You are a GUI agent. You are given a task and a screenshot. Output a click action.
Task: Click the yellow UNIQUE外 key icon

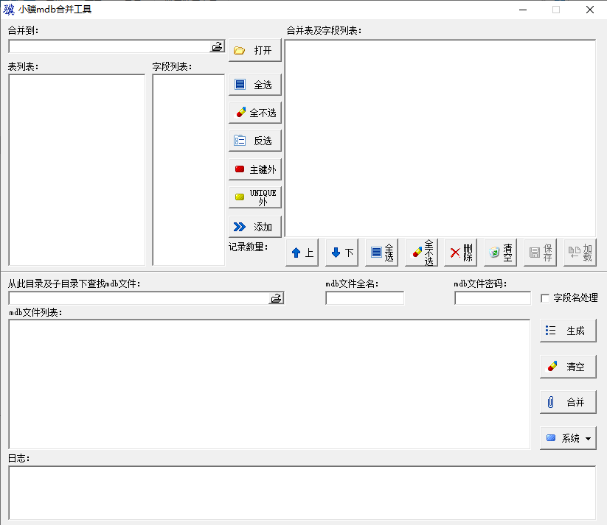pos(254,197)
